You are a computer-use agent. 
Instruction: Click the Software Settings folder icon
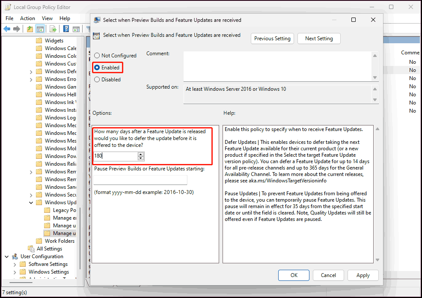[23, 264]
